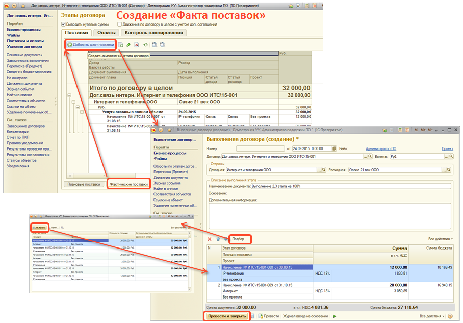Click the calendar icon next to the date field
This screenshot has width=463, height=323.
(x=333, y=148)
